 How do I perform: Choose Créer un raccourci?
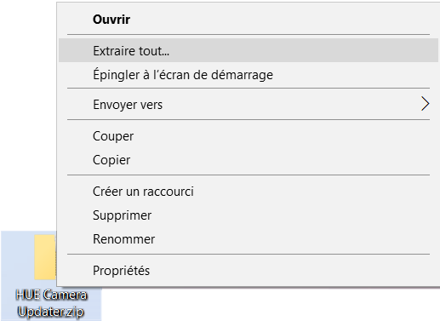pyautogui.click(x=249, y=192)
